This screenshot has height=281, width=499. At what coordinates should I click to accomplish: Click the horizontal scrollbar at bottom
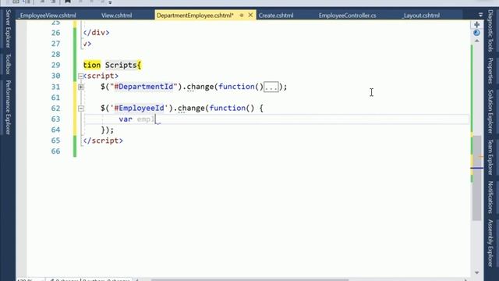[x=249, y=279]
